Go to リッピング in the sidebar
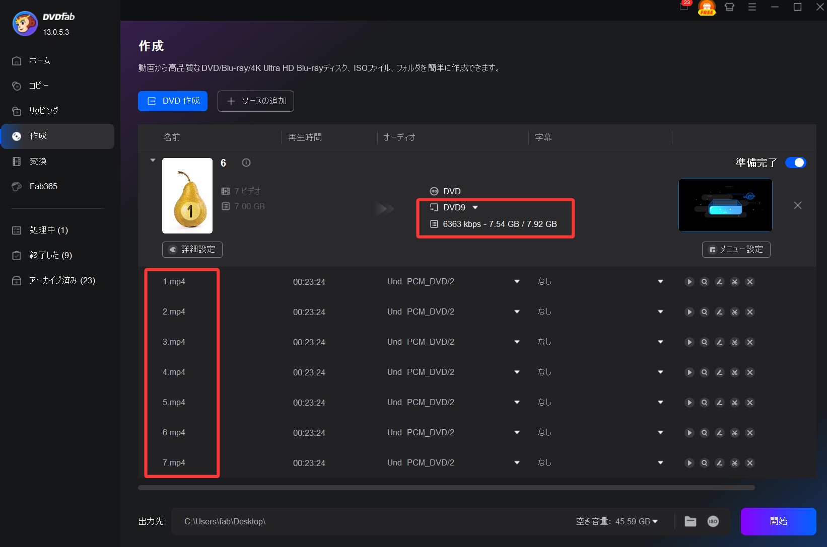This screenshot has height=547, width=827. pyautogui.click(x=44, y=111)
